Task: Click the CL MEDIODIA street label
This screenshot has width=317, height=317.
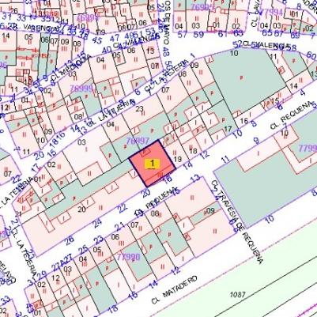Action: pyautogui.click(x=70, y=68)
